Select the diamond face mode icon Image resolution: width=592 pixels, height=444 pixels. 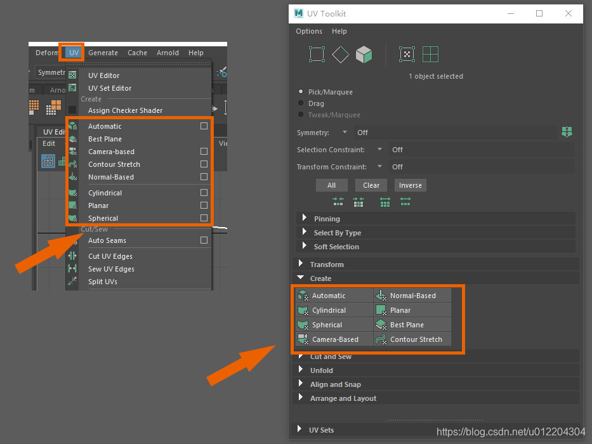[340, 55]
